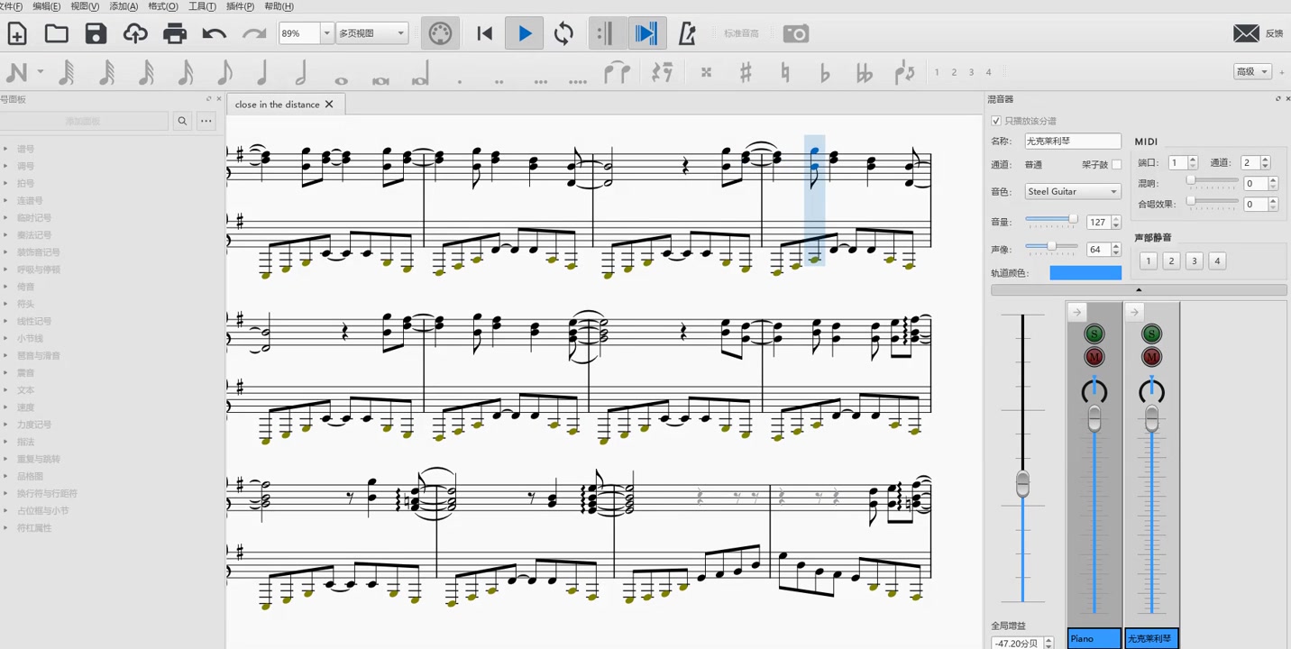Viewport: 1291px width, 649px height.
Task: Undo the last action
Action: [x=215, y=34]
